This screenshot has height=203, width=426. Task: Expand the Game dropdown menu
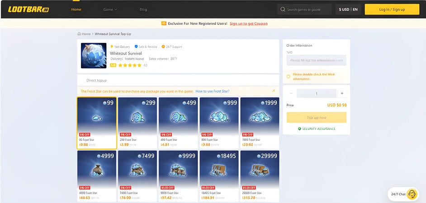pyautogui.click(x=110, y=9)
